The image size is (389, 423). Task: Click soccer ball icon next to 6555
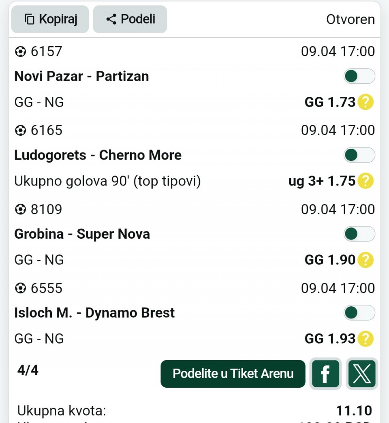pos(20,288)
